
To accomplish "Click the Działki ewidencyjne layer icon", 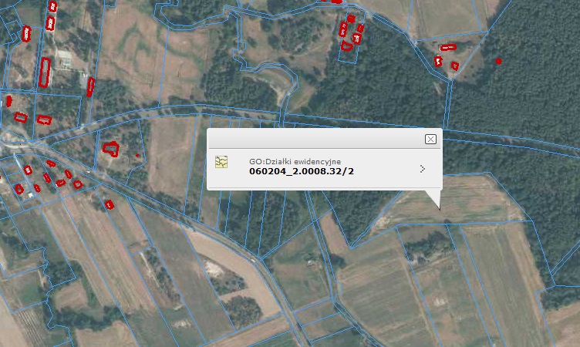I will click(x=221, y=162).
